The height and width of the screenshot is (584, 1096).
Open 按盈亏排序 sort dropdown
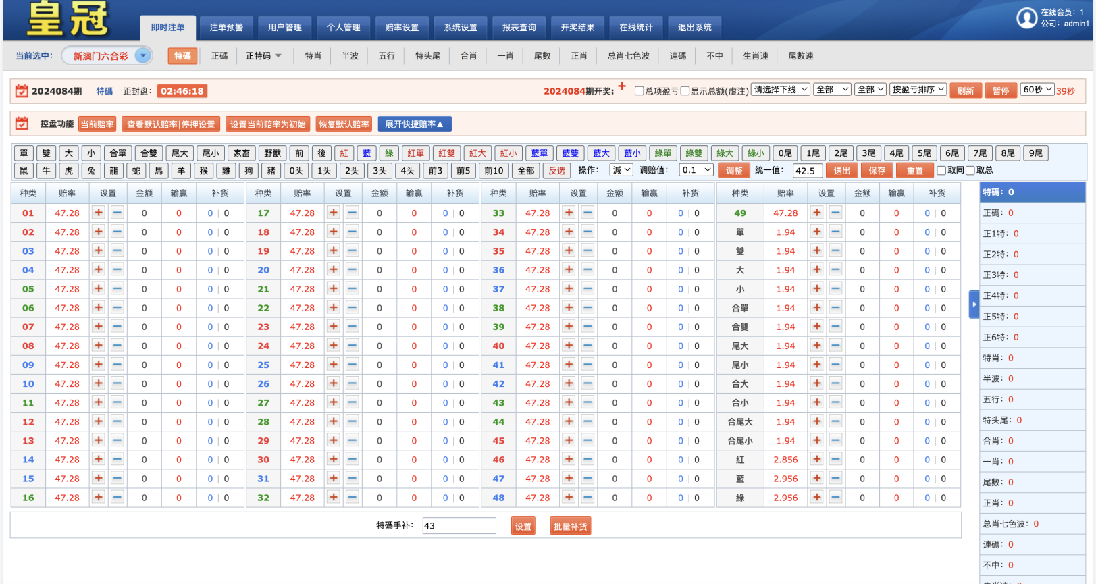coord(918,90)
